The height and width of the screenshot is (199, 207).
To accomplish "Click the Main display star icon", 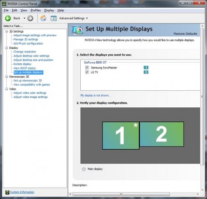I will pyautogui.click(x=84, y=169).
